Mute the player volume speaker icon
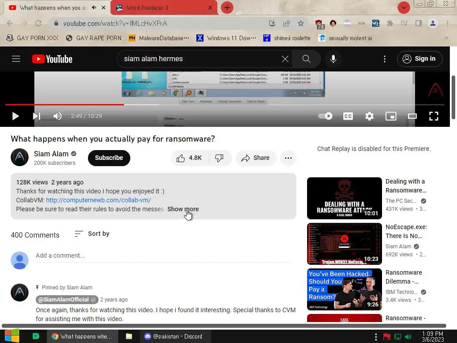The width and height of the screenshot is (457, 343). (x=58, y=116)
